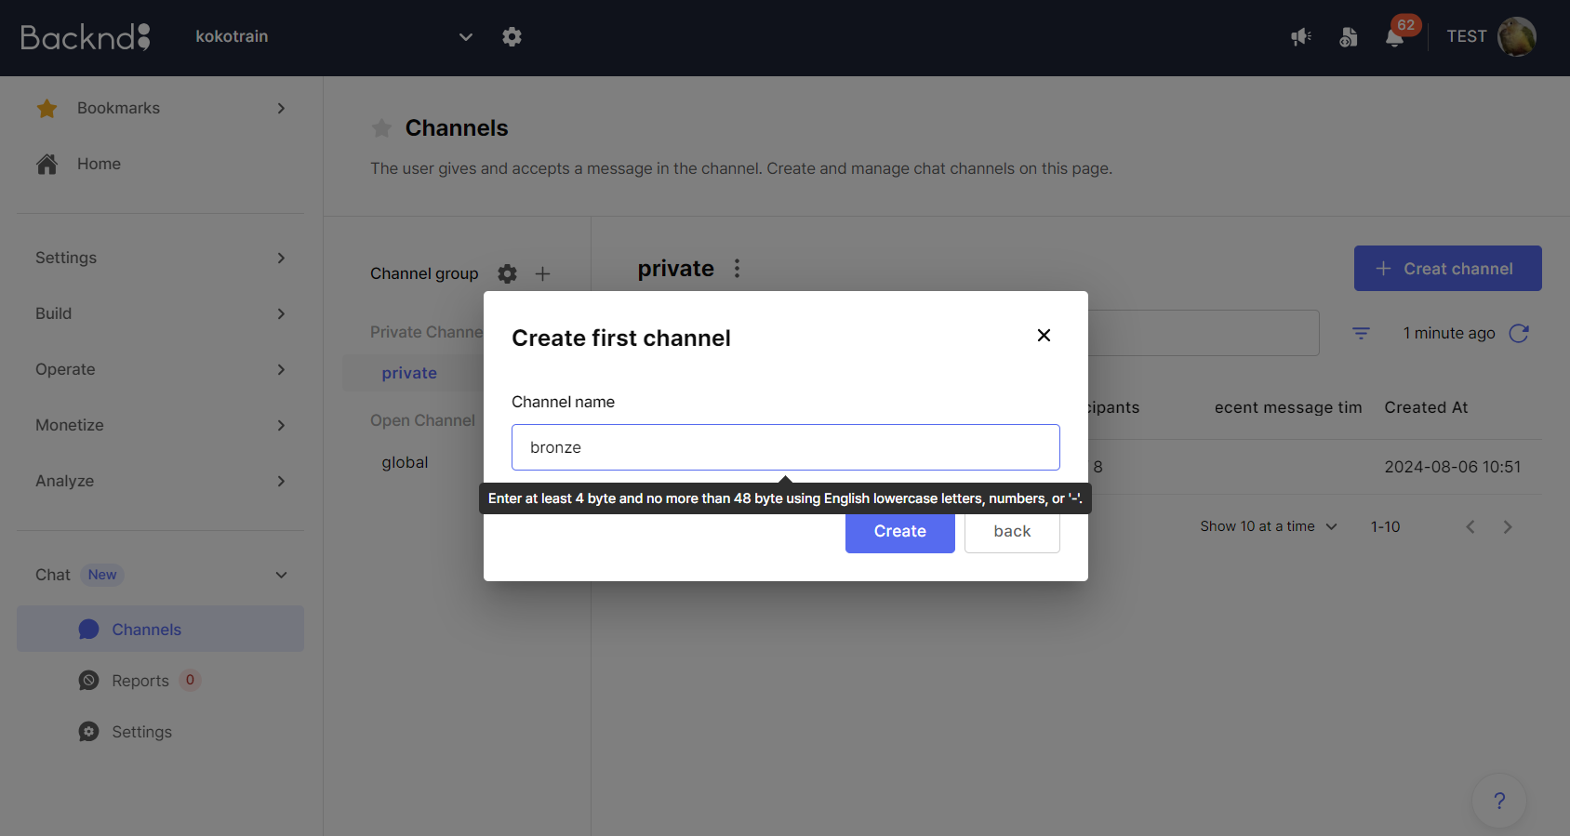Screen dimensions: 1570x836
Task: Refresh the channel list
Action: pyautogui.click(x=1519, y=333)
